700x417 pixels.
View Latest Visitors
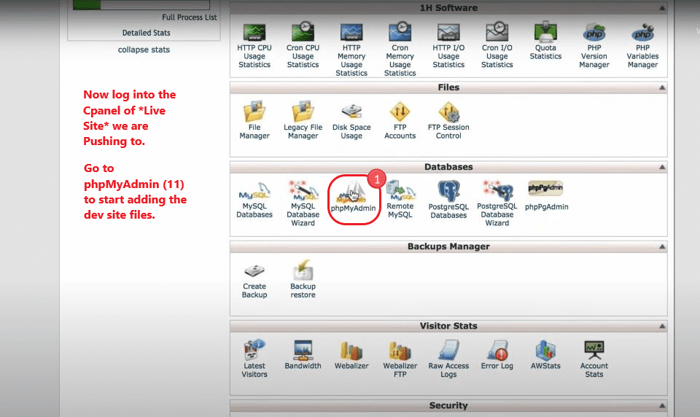click(254, 359)
